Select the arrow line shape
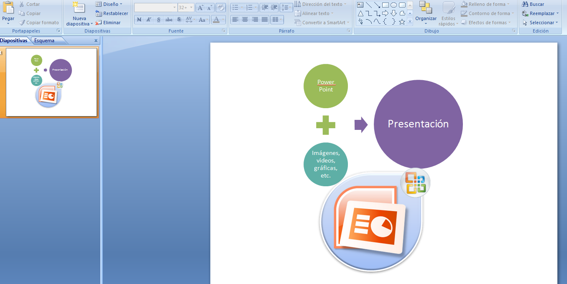Image resolution: width=567 pixels, height=284 pixels. tap(377, 5)
